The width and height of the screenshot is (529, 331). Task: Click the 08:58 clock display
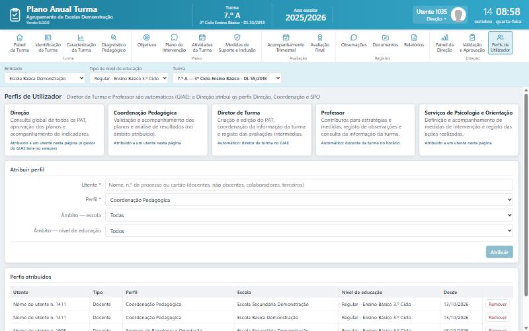(508, 12)
